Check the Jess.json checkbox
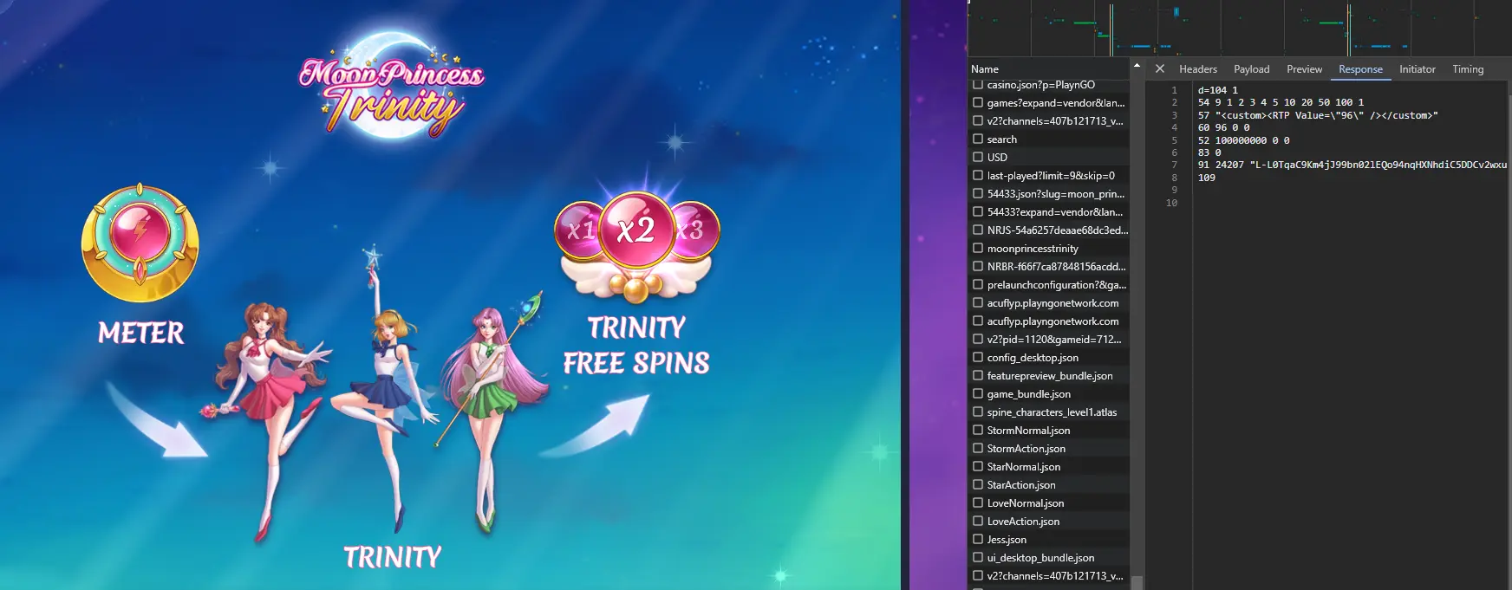The height and width of the screenshot is (590, 1512). click(x=978, y=539)
